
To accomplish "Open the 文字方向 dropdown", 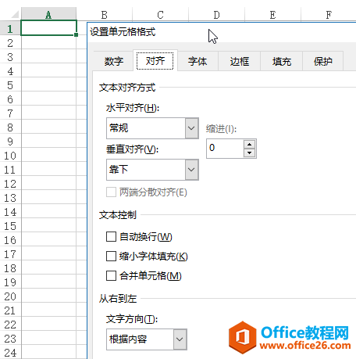I will coord(147,339).
